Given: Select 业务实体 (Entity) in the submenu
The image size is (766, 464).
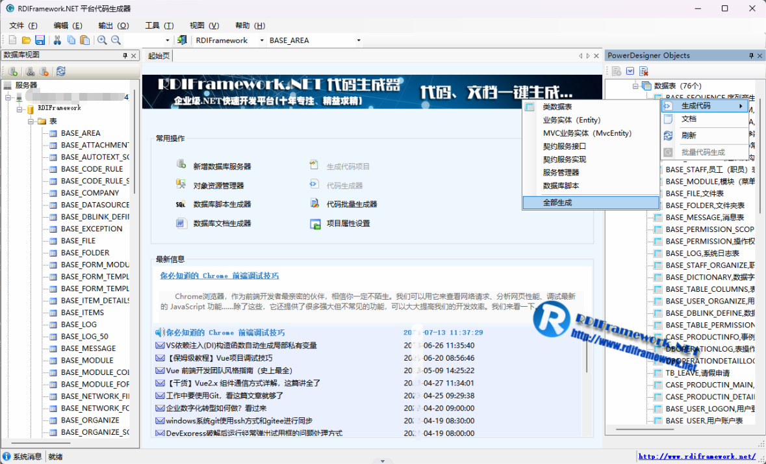Looking at the screenshot, I should [x=572, y=120].
